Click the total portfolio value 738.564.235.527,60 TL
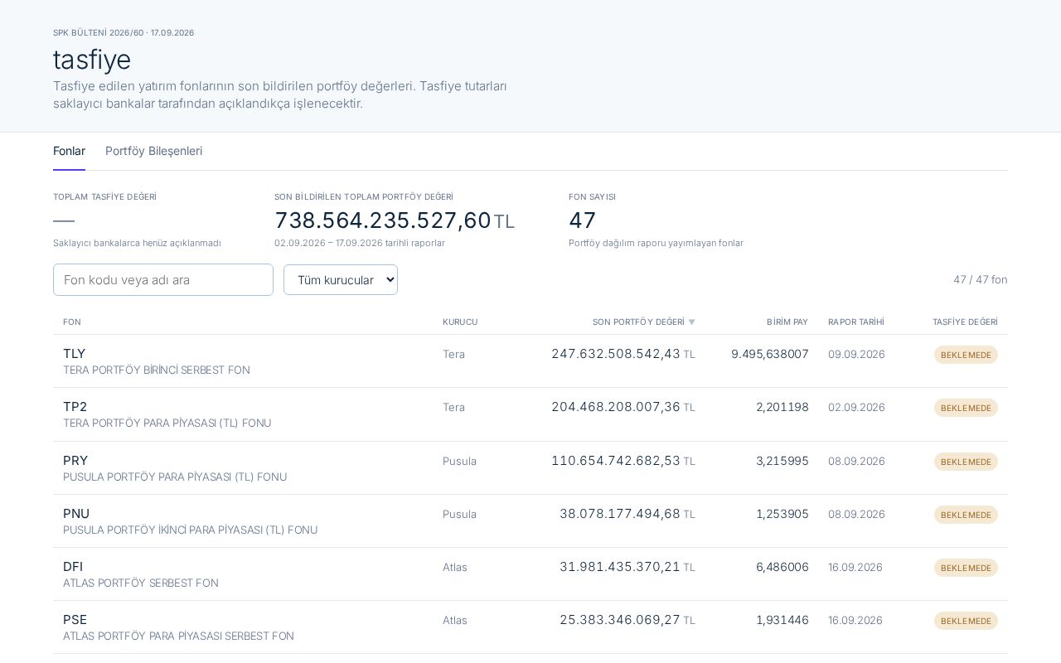 (x=395, y=220)
